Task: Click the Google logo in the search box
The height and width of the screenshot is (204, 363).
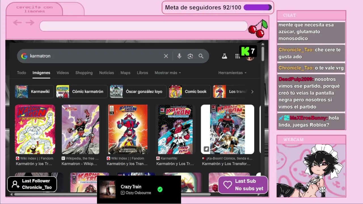Action: (x=24, y=56)
